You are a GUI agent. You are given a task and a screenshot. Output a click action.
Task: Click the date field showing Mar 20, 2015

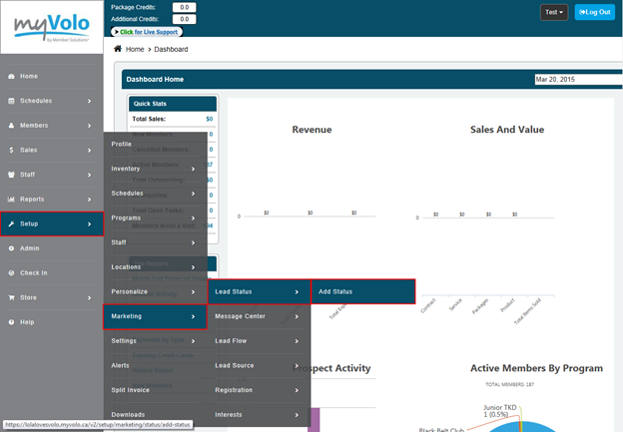point(577,79)
